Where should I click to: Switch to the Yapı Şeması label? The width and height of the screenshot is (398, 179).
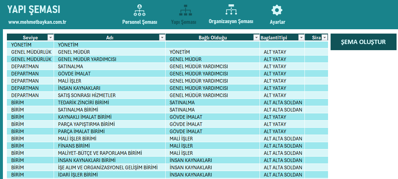[x=183, y=22]
